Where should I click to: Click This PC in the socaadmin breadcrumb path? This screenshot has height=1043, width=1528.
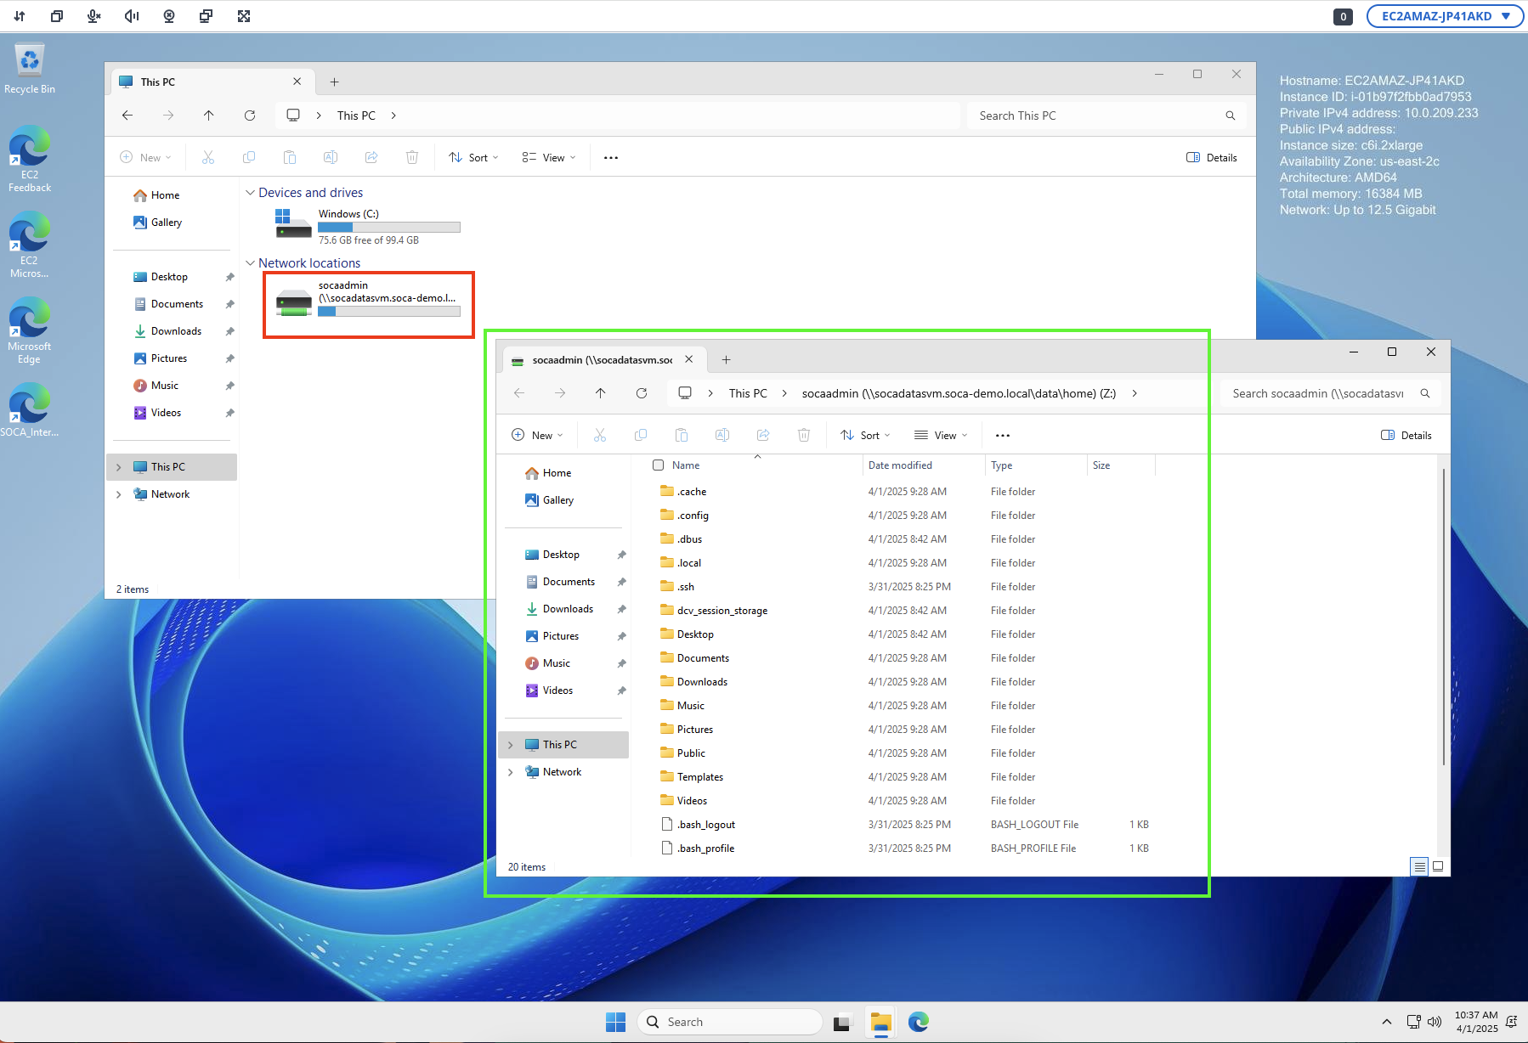point(748,393)
